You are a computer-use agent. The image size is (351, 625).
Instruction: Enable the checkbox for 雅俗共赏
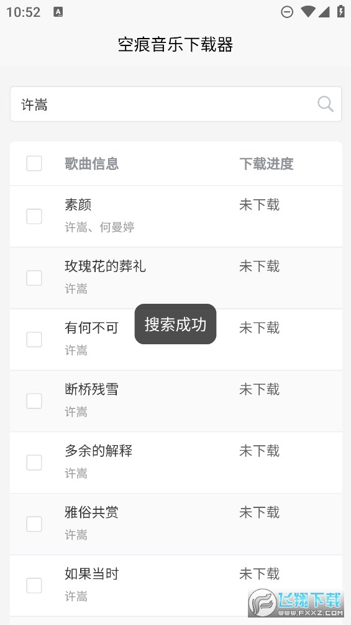[x=34, y=524]
